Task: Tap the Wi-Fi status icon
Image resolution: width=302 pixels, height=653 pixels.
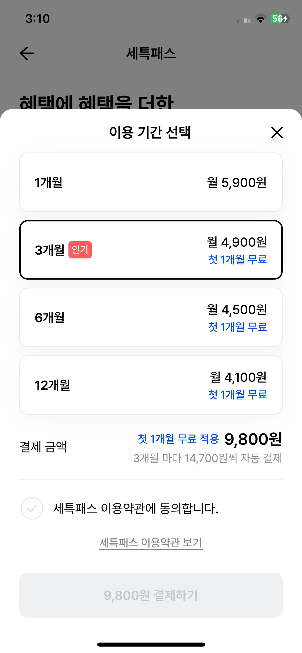Action: (x=260, y=19)
